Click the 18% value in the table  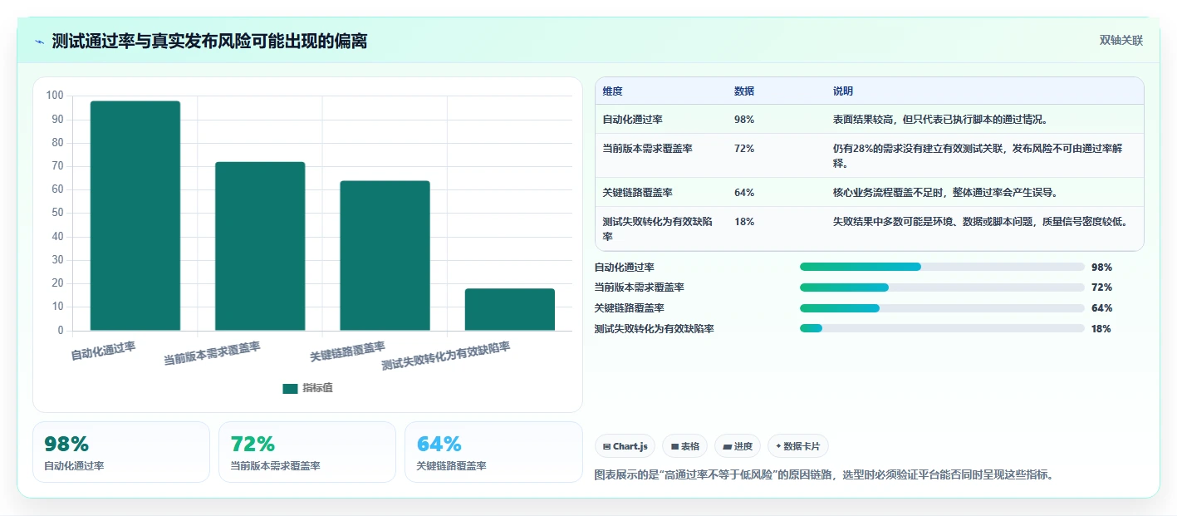pos(744,222)
